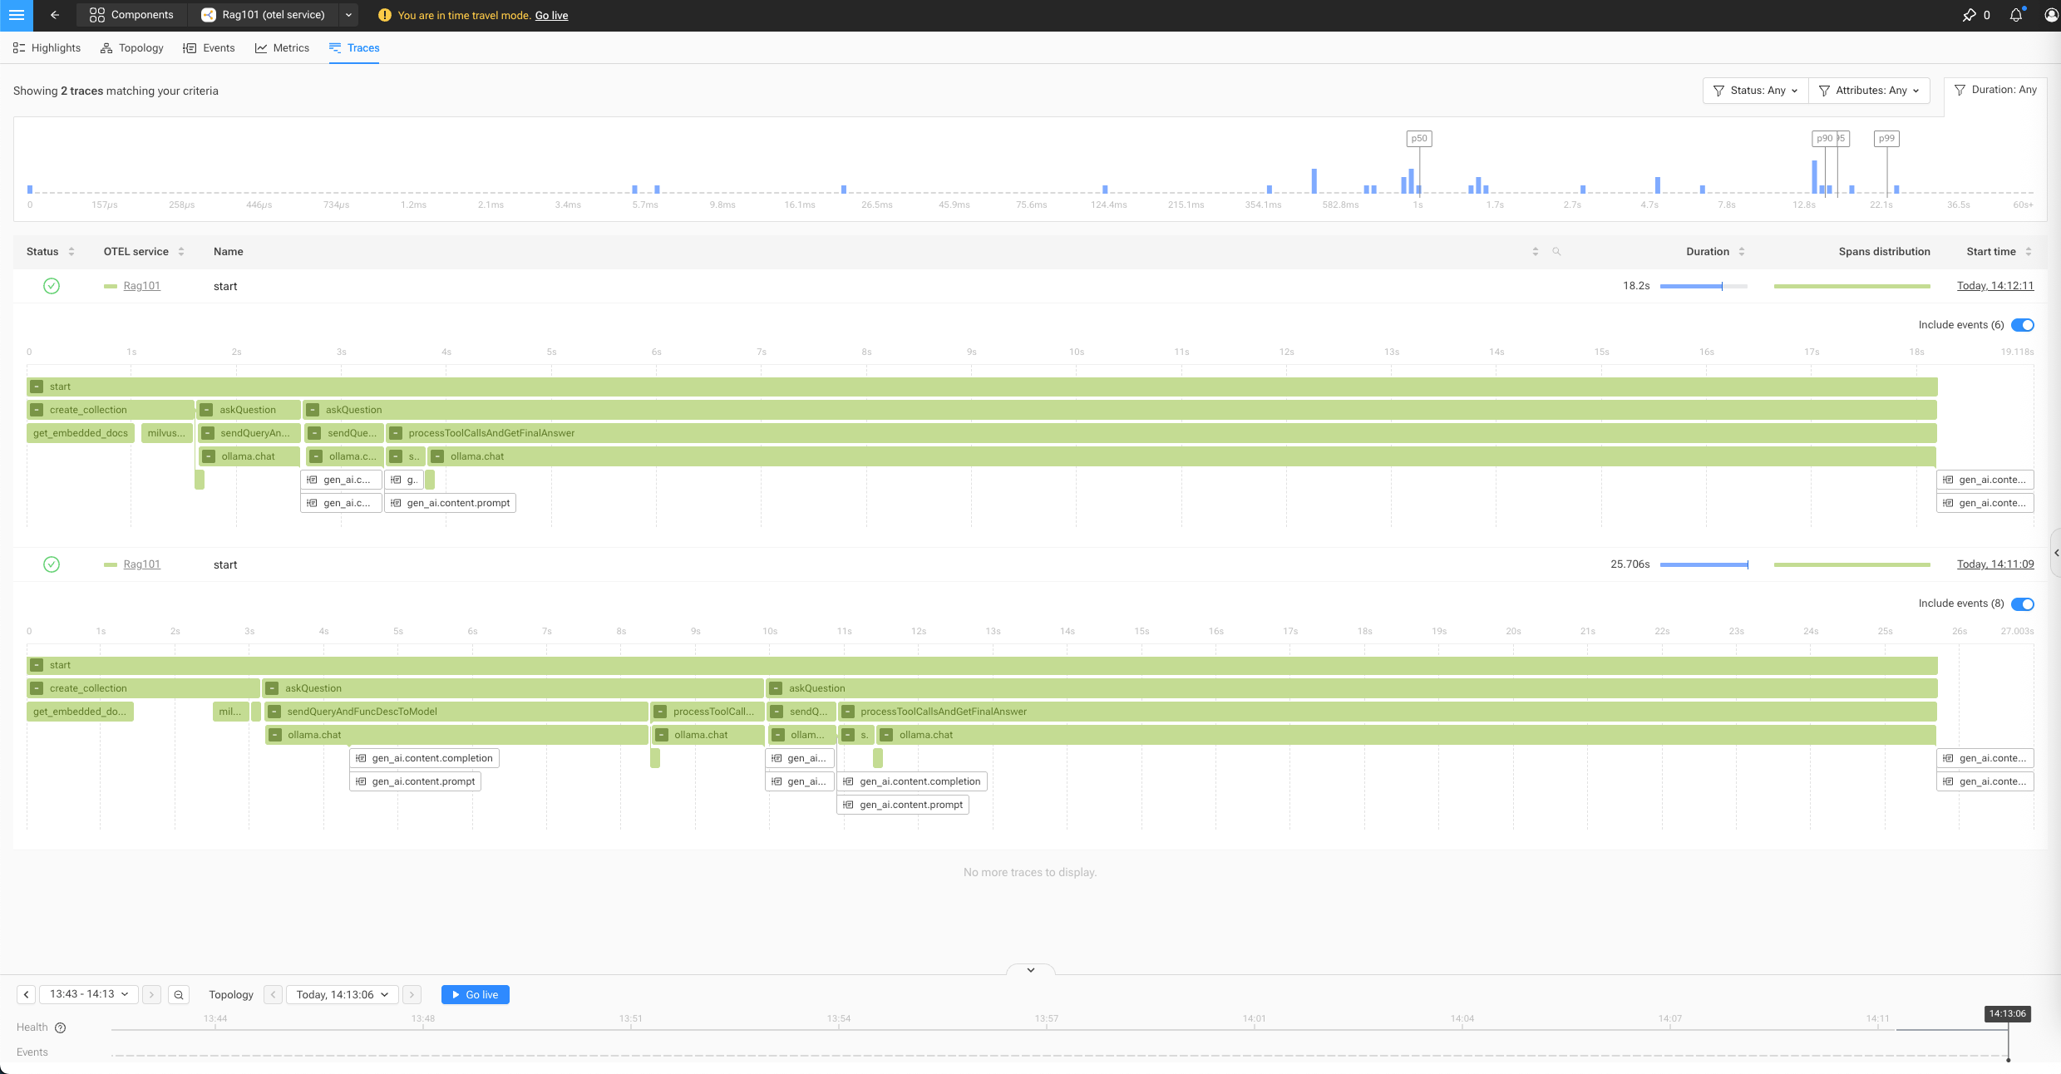Click the 14:13:06 timeline marker
Screen dimensions: 2061x1074
pos(2007,1014)
